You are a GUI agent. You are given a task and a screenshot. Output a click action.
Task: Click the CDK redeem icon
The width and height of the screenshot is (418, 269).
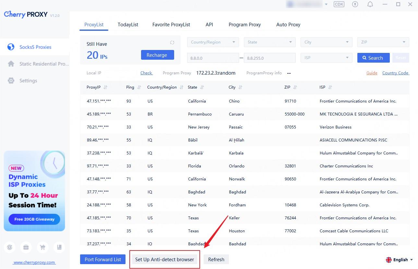tap(339, 5)
